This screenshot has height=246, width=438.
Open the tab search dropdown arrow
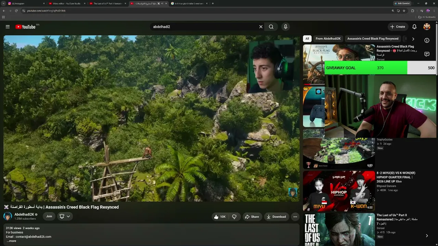4,3
